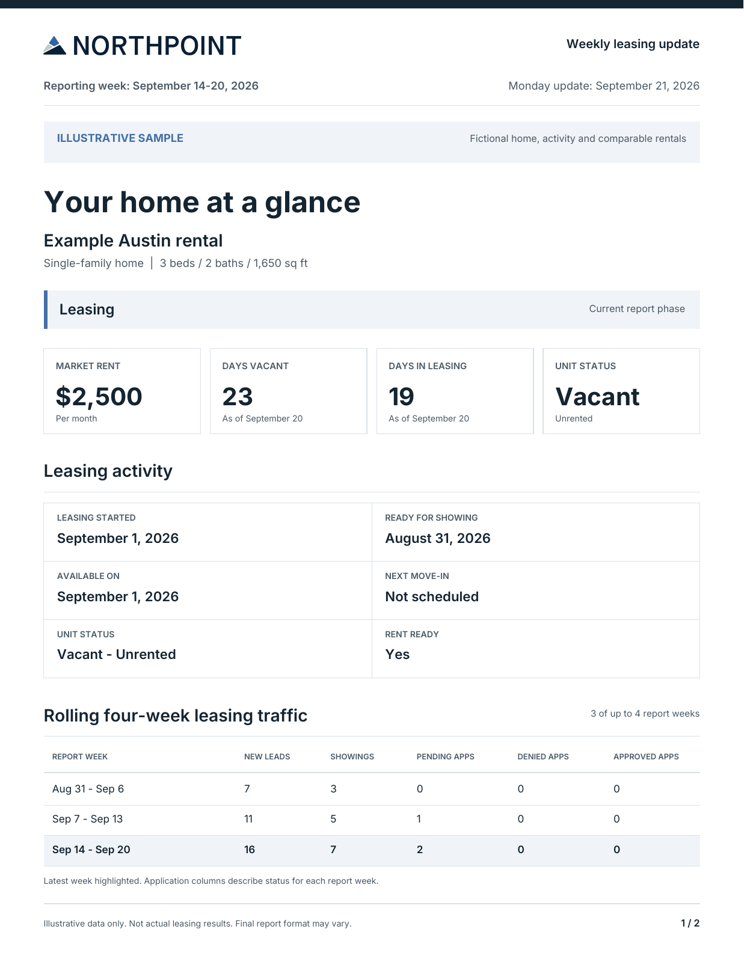Viewport: 744px width, 962px height.
Task: Click pending apps value 1 in Sep 7 row
Action: coord(419,819)
